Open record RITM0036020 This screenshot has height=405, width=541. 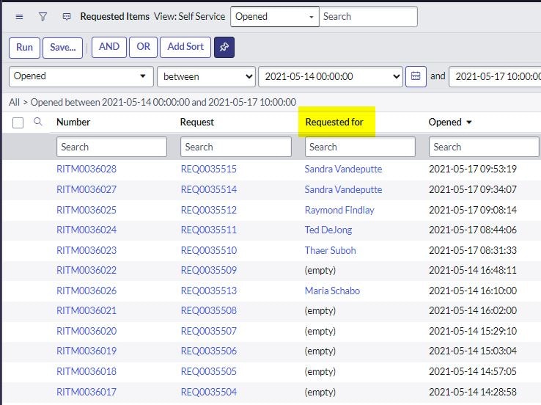tap(87, 331)
